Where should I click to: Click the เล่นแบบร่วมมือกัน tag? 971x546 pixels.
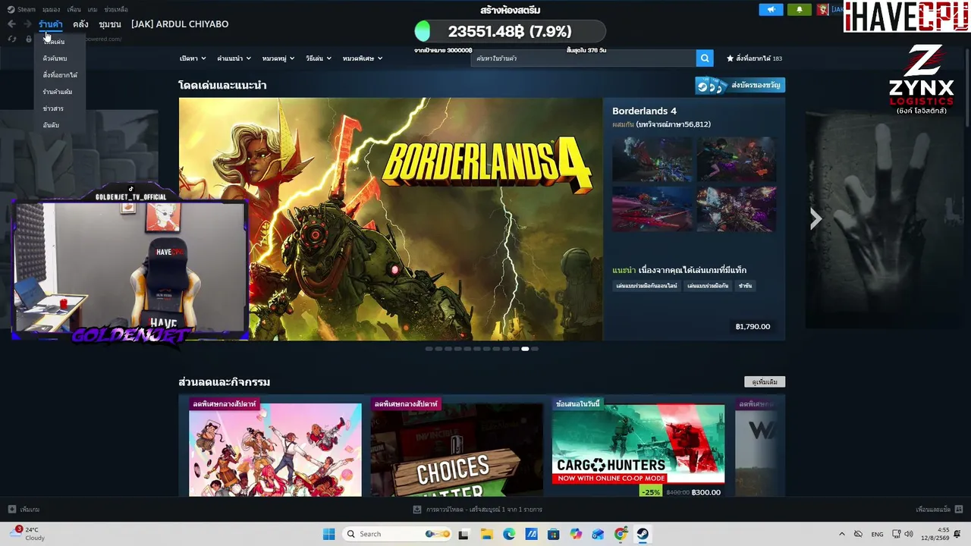tap(708, 286)
